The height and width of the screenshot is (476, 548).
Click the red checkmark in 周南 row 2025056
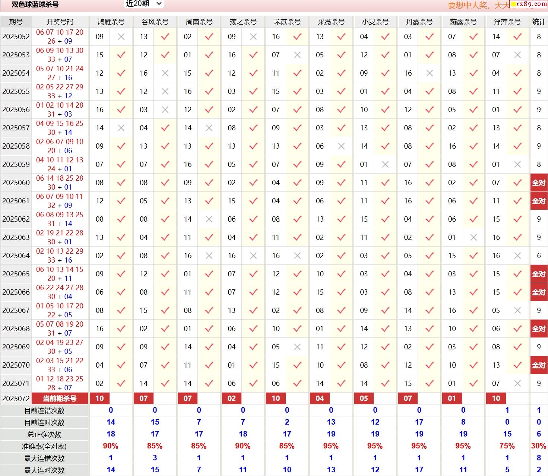pyautogui.click(x=209, y=110)
